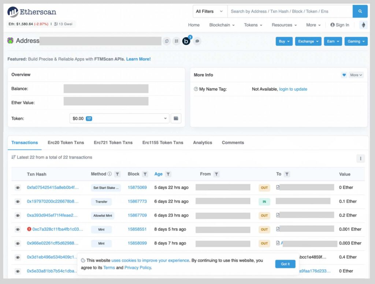This screenshot has width=375, height=284.
Task: Click the Blockscan 'b' notification badge icon
Action: (x=186, y=41)
